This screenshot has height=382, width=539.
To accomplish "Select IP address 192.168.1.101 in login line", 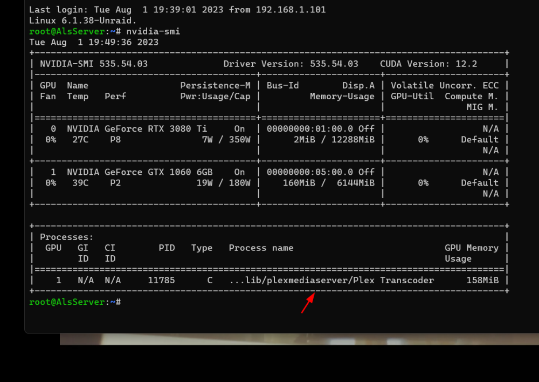I will coord(291,10).
